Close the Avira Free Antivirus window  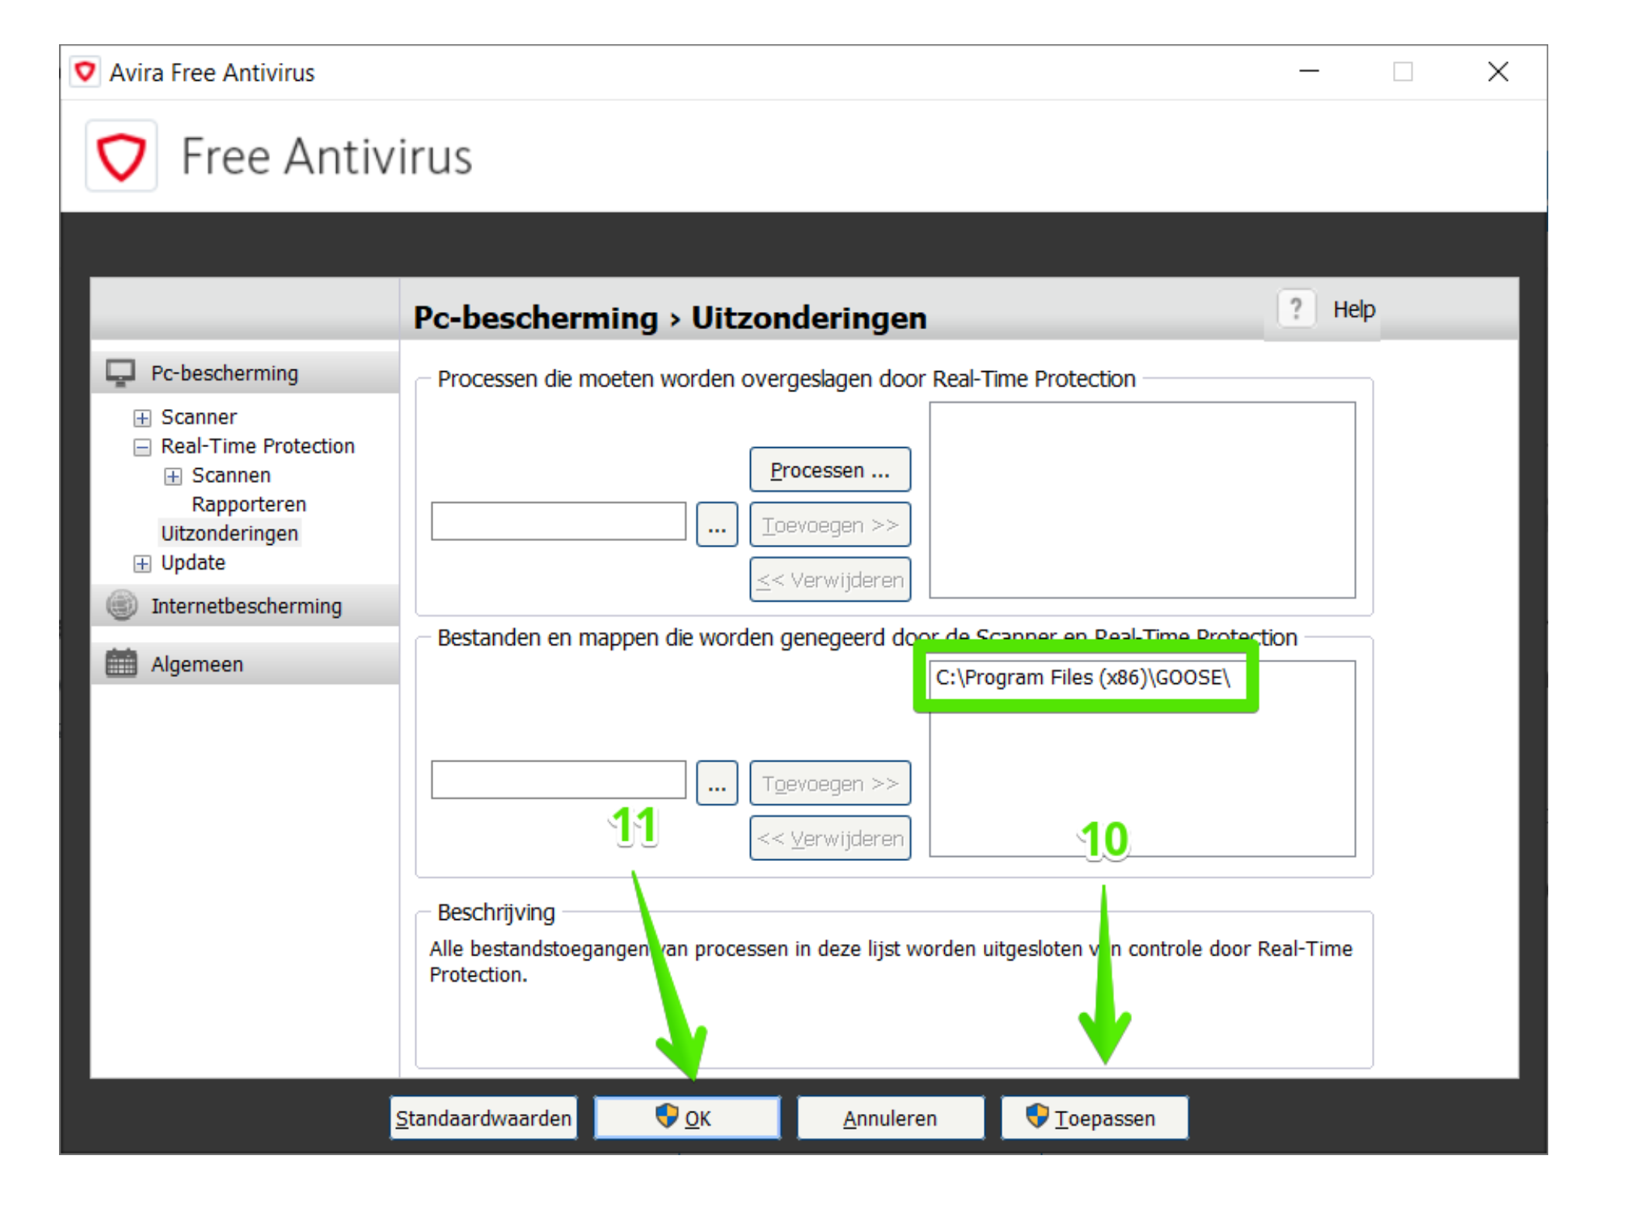1498,71
